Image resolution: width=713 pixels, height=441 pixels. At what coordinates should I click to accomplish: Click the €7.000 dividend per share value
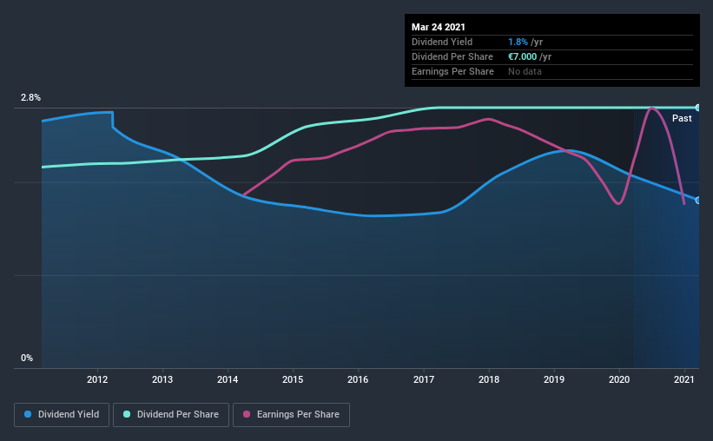(x=523, y=56)
